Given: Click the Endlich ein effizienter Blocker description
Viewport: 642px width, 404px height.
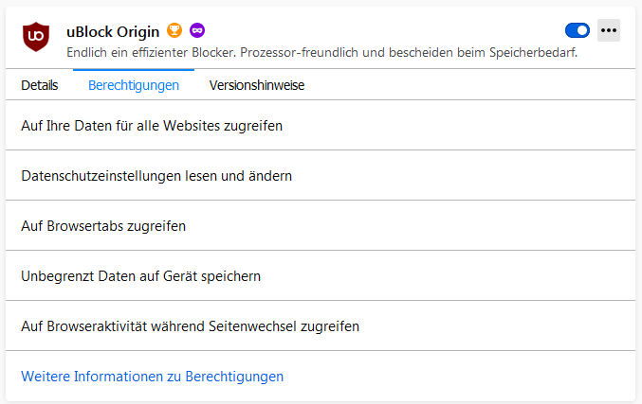Looking at the screenshot, I should 321,52.
